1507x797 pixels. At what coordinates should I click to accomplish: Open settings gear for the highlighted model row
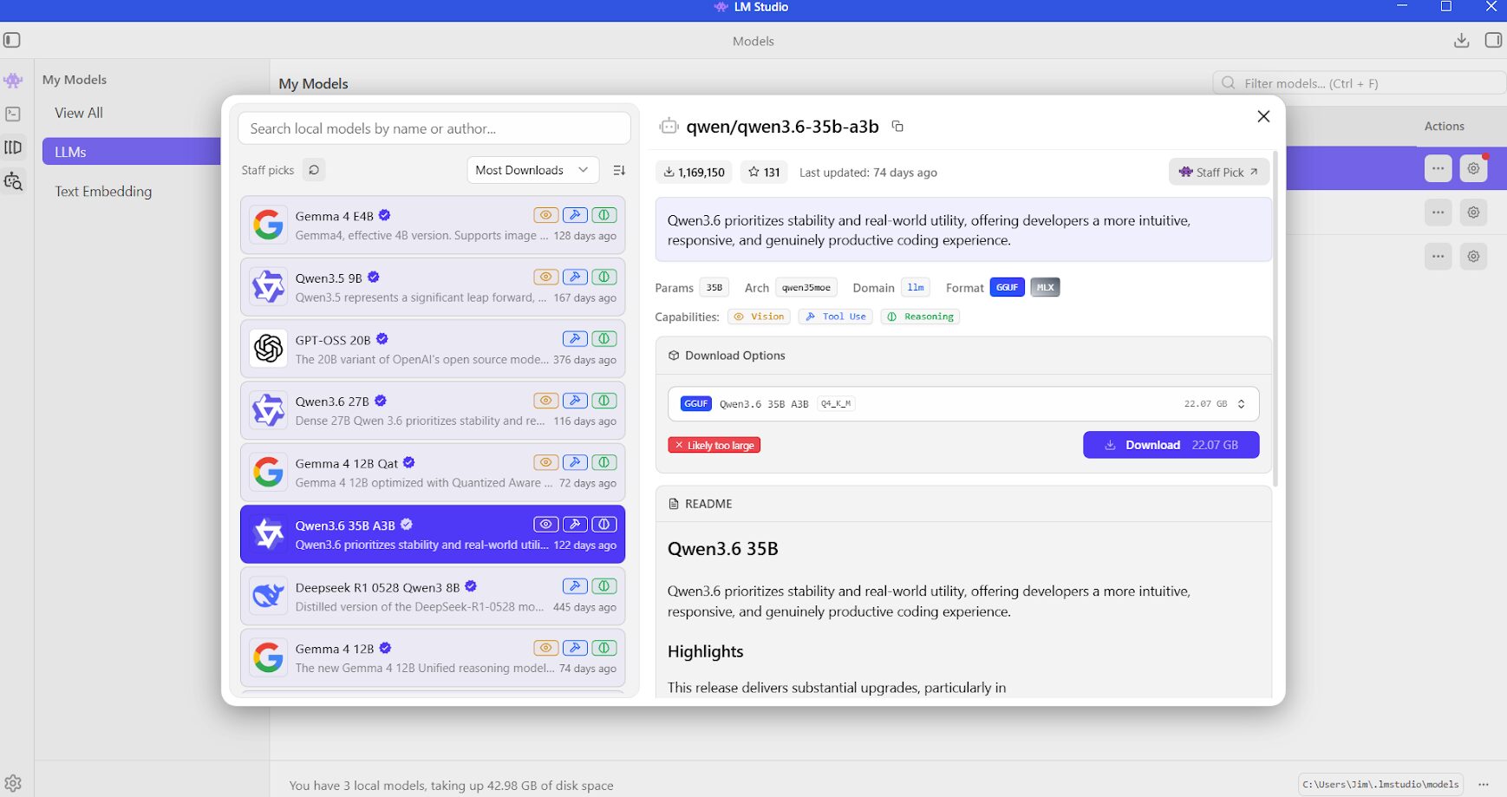(x=1473, y=168)
